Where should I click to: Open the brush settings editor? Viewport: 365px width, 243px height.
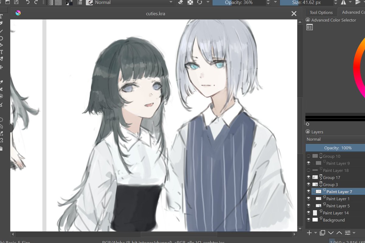coord(80,2)
